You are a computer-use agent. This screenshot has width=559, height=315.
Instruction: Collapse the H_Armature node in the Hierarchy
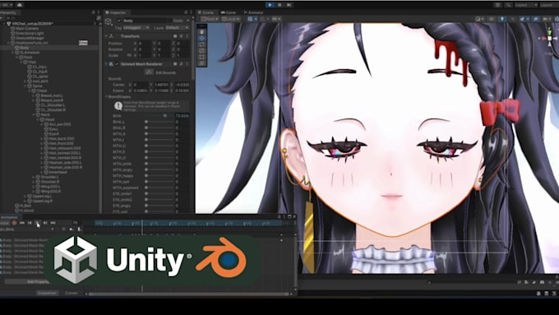point(13,53)
